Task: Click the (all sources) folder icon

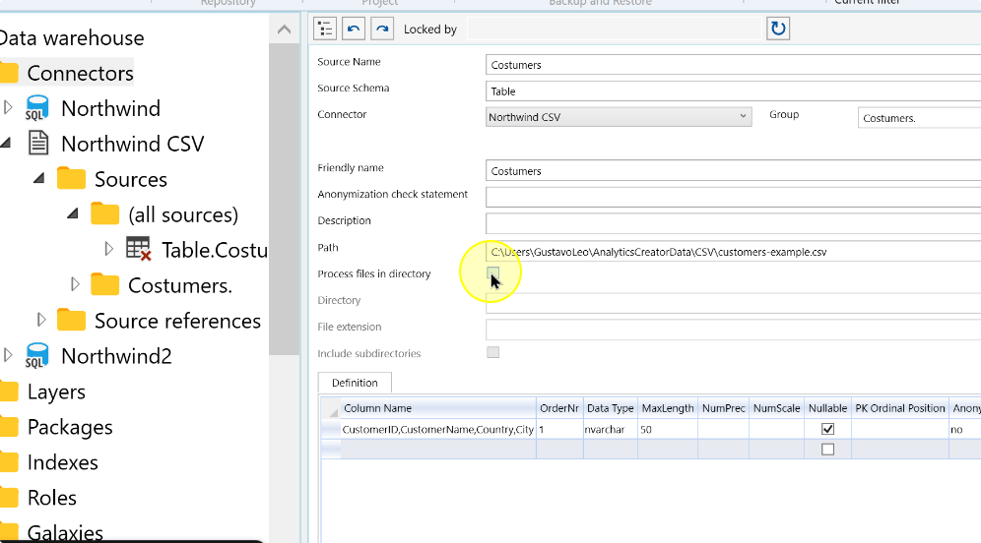Action: point(104,213)
